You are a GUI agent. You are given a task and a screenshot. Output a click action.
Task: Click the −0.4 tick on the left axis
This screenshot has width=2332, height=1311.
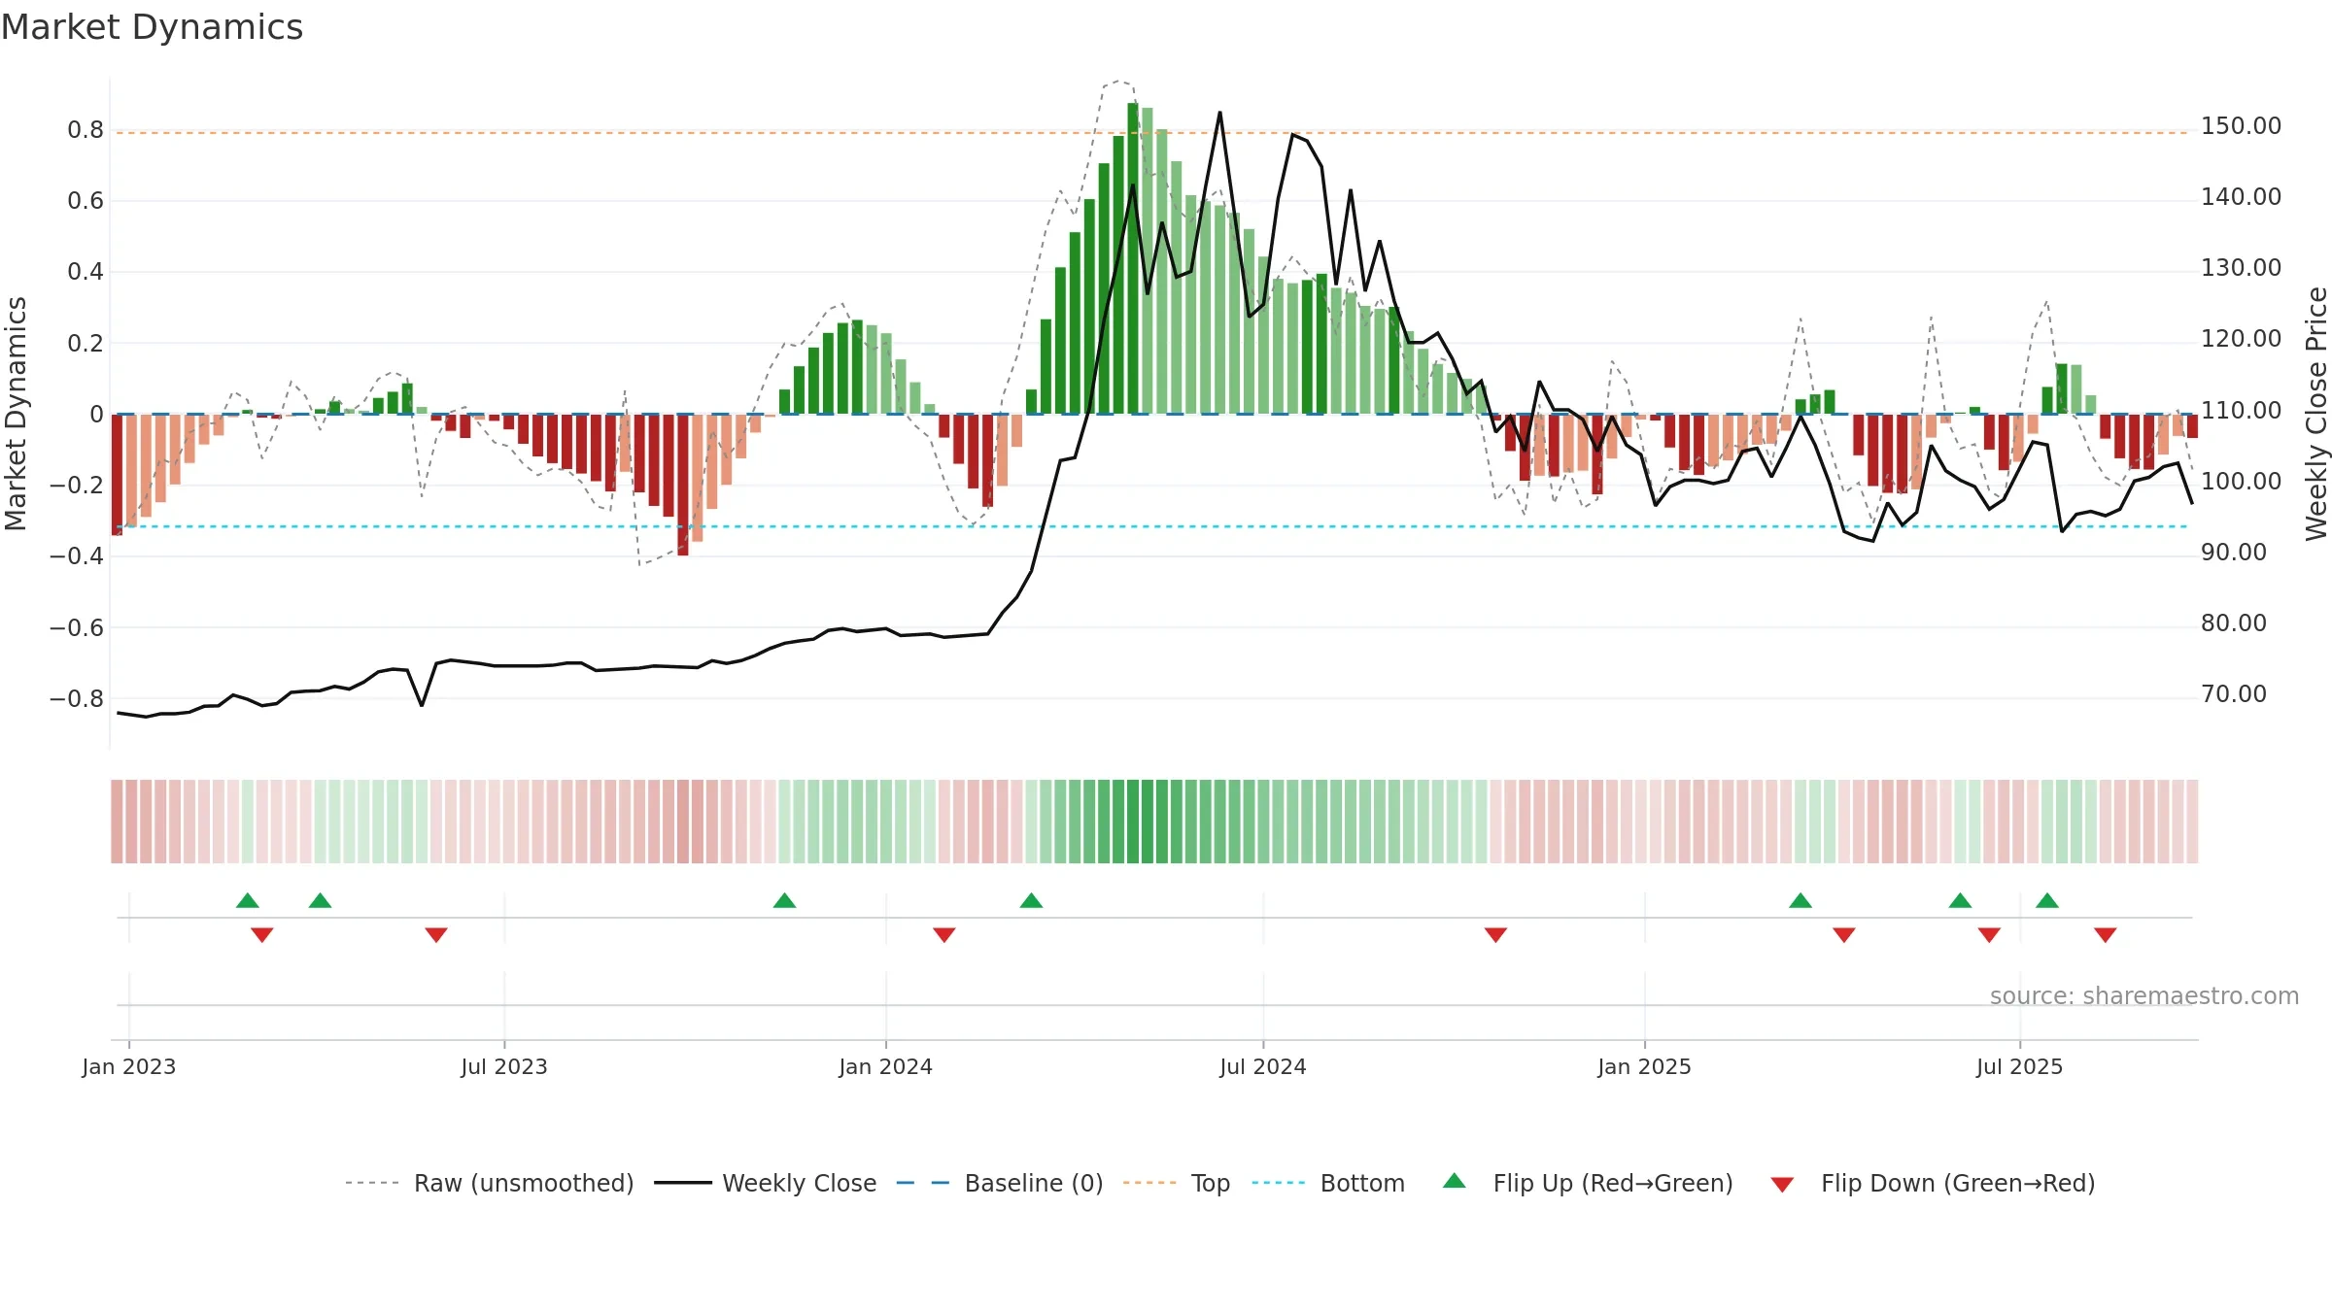[x=77, y=556]
